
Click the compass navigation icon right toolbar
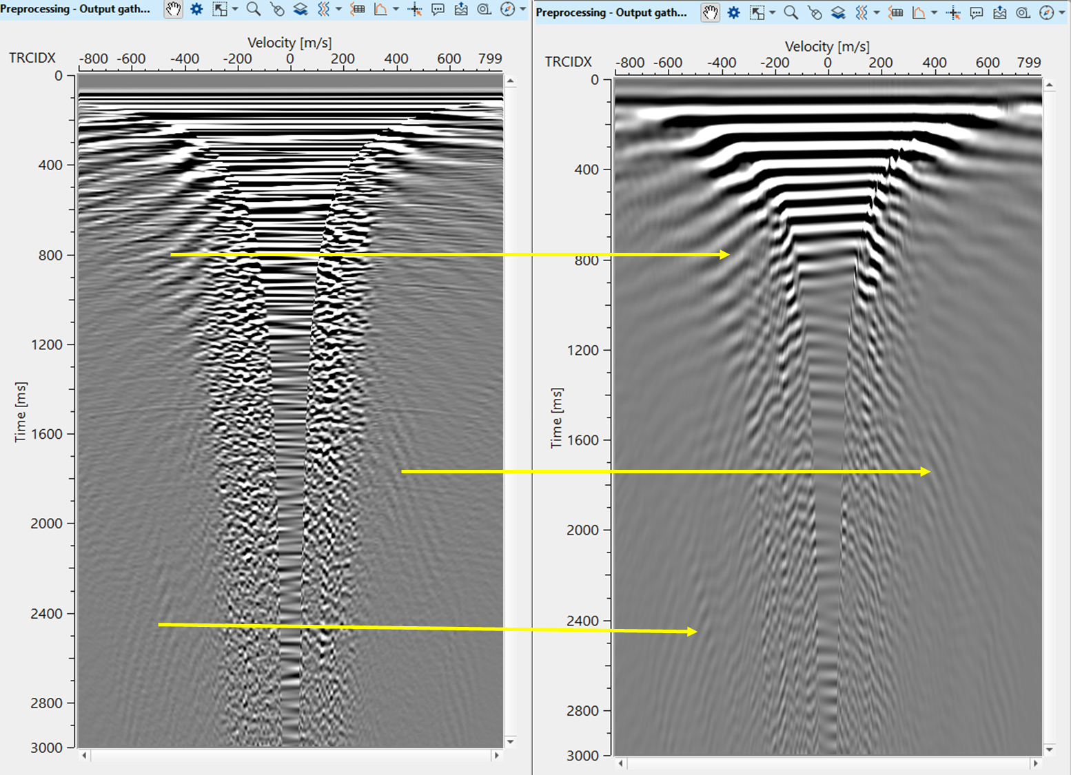tap(1046, 12)
